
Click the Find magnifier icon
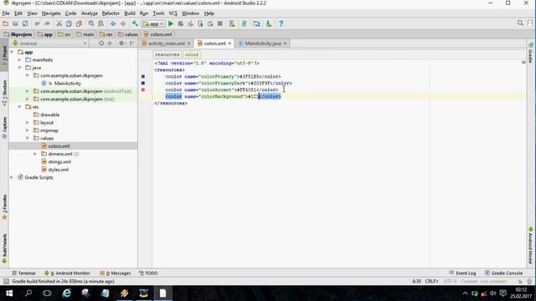(91, 23)
